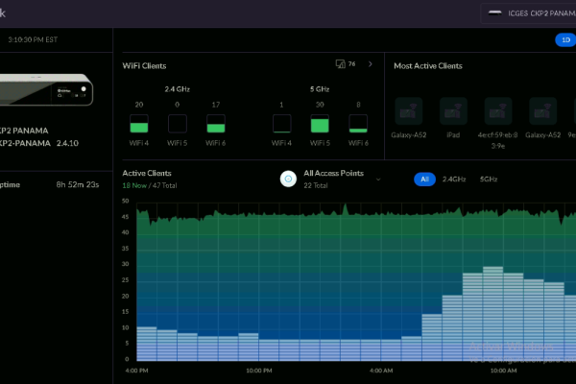Click the 22 Total access points text
This screenshot has width=576, height=384.
click(316, 185)
